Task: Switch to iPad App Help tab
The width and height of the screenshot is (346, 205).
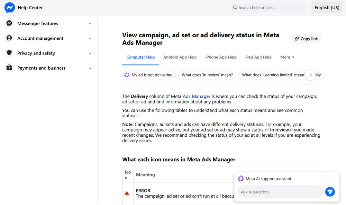Action: point(258,57)
